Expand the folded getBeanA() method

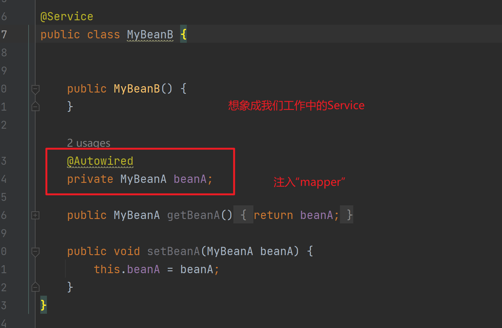(36, 215)
